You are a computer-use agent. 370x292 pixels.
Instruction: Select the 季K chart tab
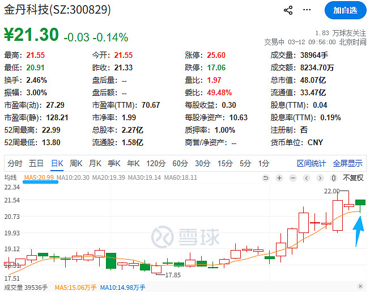[x=114, y=163]
